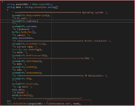Click the Help.date entry
Screen dimensions: 135x106
coord(18,90)
